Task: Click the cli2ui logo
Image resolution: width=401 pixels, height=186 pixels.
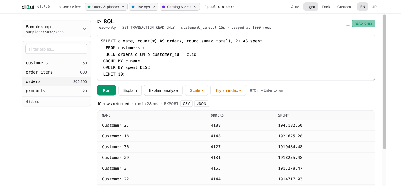Action: point(28,7)
